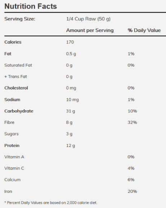The image size is (166, 208).
Task: Click the % Daily Value column header
Action: (x=144, y=30)
